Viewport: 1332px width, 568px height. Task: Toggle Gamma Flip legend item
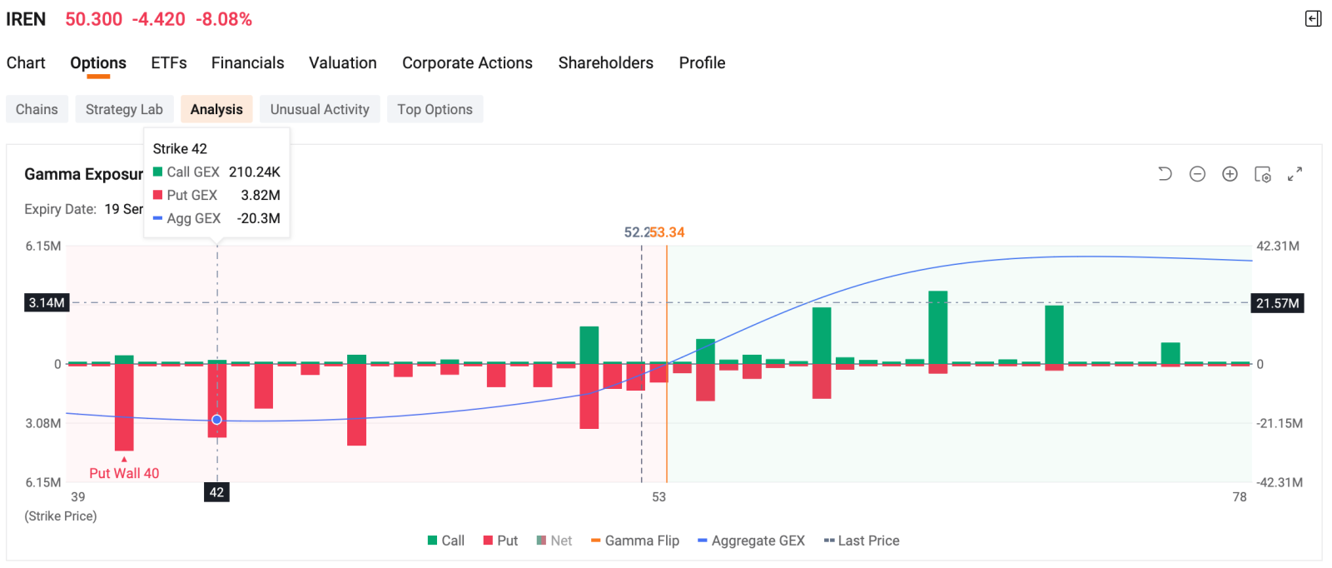click(x=635, y=541)
